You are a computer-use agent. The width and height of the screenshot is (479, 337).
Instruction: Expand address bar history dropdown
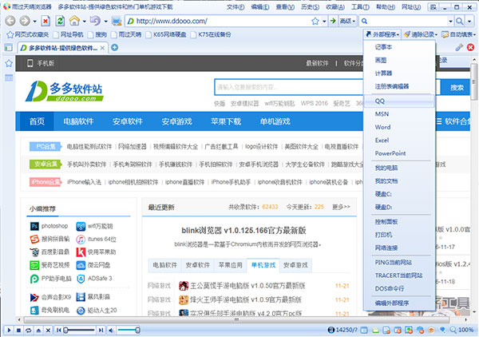click(324, 21)
